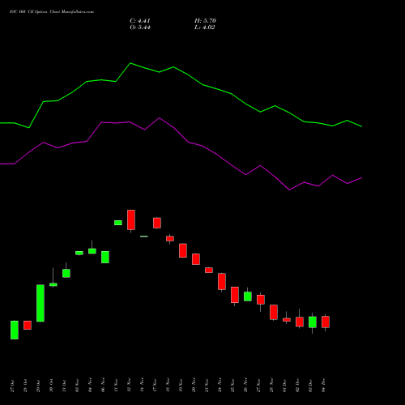Viewport: 405px width, 405px height.
Task: Select the 02 Dec date label
Action: click(297, 386)
